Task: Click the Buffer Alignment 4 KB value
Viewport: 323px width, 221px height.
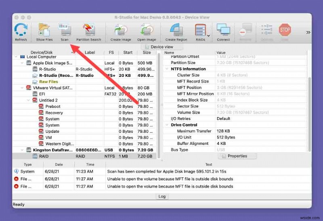Action: (221, 144)
